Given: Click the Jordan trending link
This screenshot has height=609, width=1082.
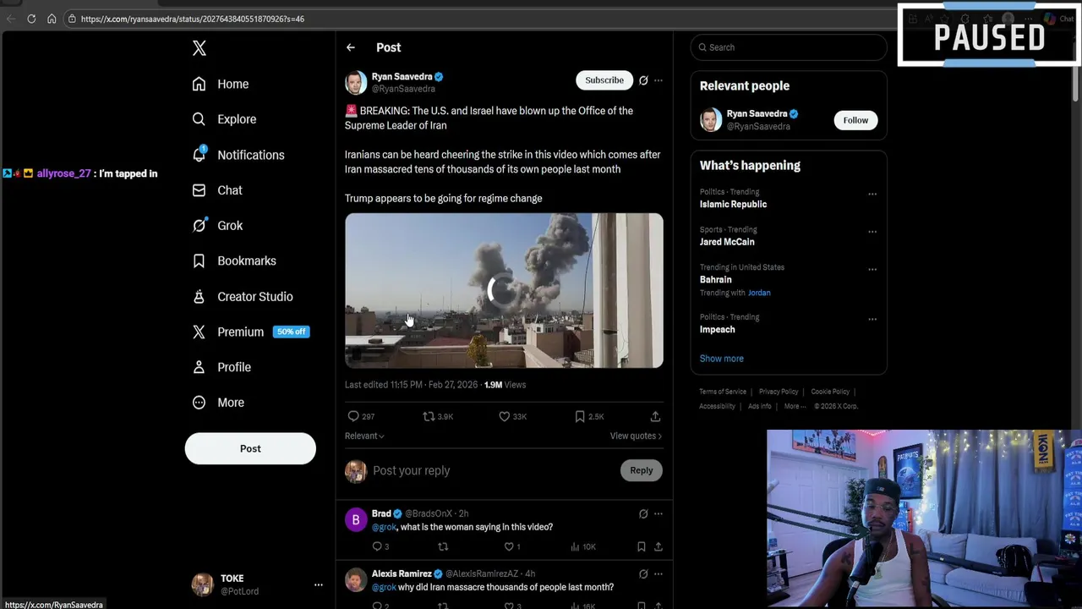Looking at the screenshot, I should 759,293.
